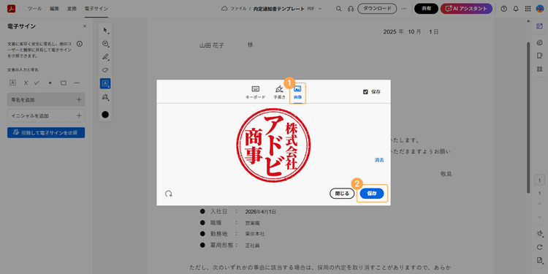Click the headphones read-aloud icon
This screenshot has width=548, height=274.
(351, 9)
